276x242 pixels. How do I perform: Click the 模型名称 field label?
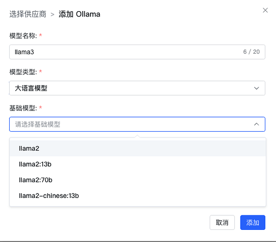23,36
